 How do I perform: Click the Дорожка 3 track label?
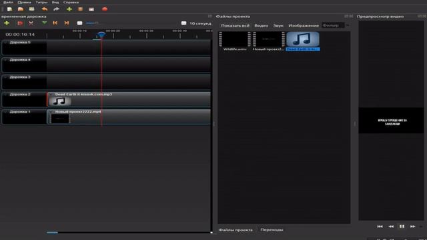click(20, 77)
